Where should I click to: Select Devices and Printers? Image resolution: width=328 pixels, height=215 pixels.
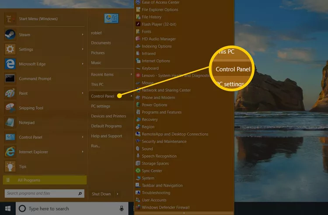(x=108, y=116)
